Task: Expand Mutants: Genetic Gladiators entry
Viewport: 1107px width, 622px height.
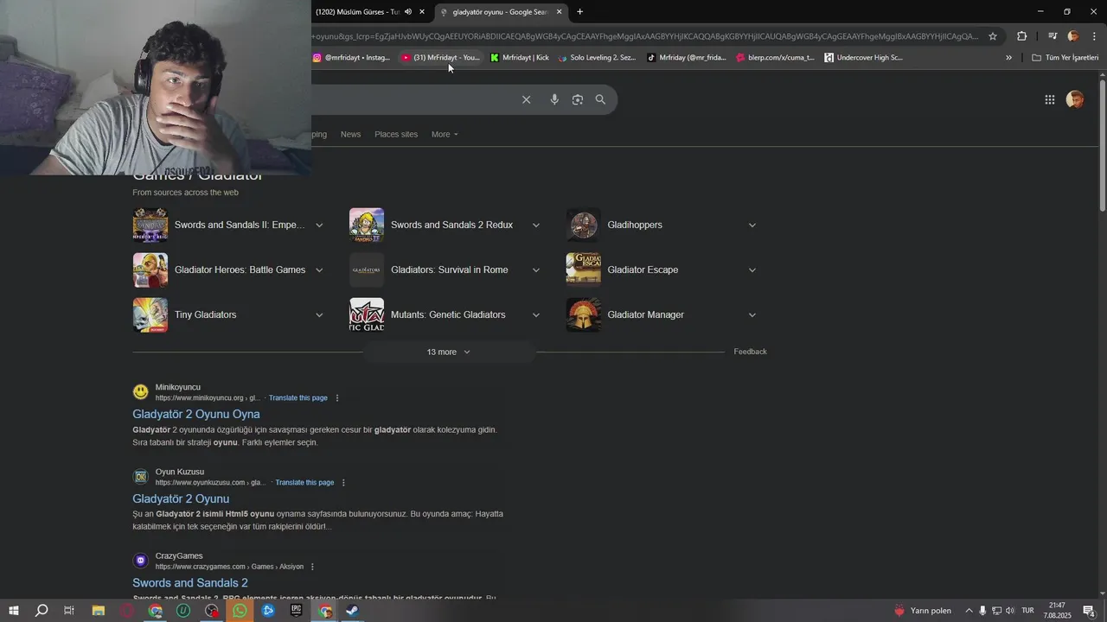Action: pyautogui.click(x=535, y=314)
